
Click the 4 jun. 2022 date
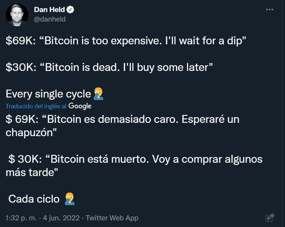(x=61, y=218)
